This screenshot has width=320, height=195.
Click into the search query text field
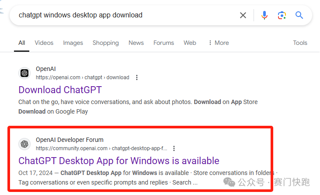(x=122, y=15)
